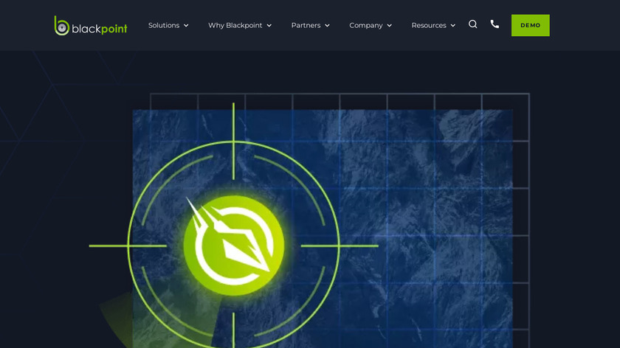Expand the Partners dropdown chevron

[328, 26]
